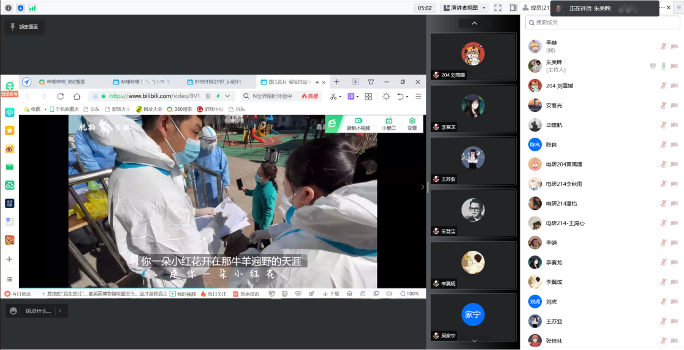Click the emoji smiley icon in chat bar
The image size is (684, 350).
(13, 311)
